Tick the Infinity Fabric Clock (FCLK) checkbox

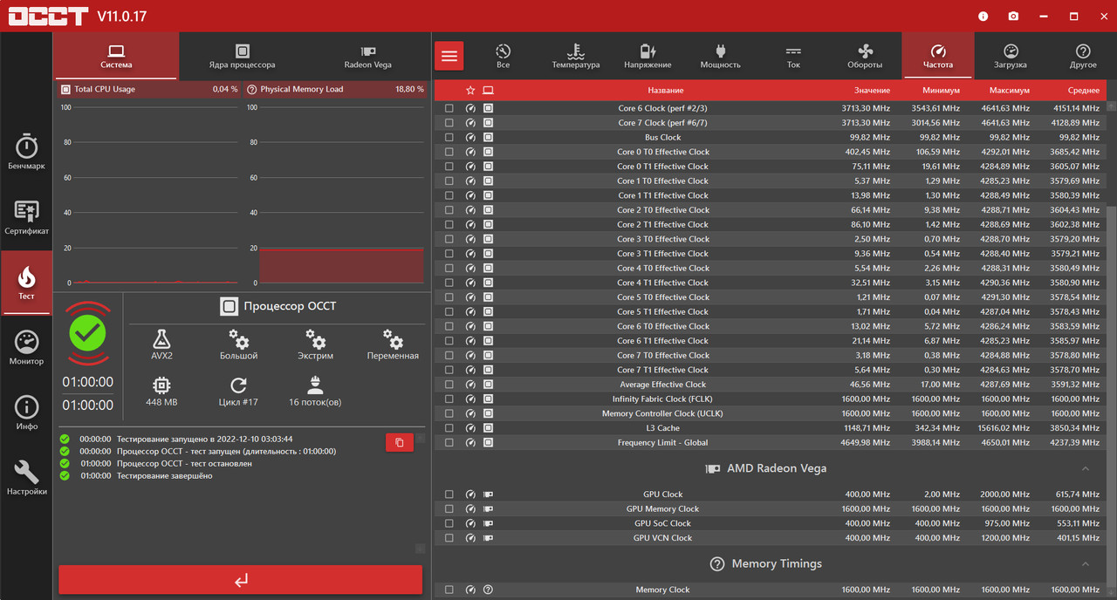point(449,399)
